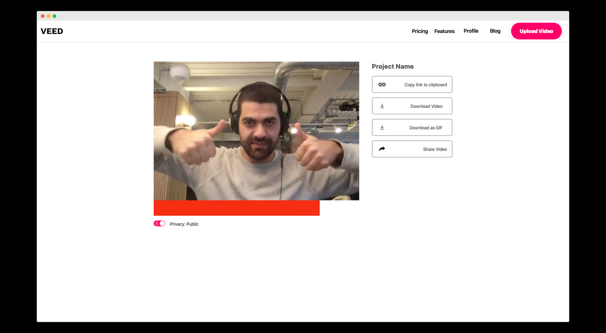
Task: Close the window with red button
Action: coord(43,16)
